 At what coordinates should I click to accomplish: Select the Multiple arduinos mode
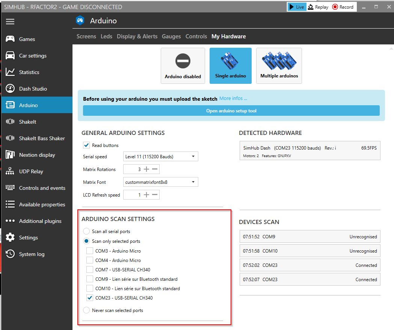tap(279, 66)
